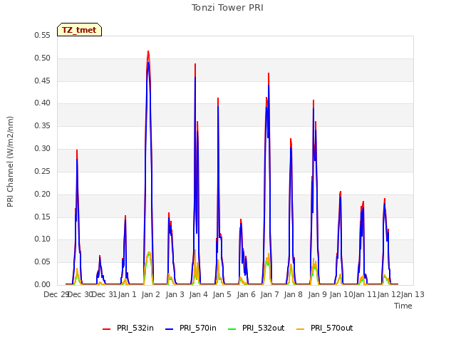
Task: Click the Jan 2 peak at 0.52
Action: pos(148,51)
